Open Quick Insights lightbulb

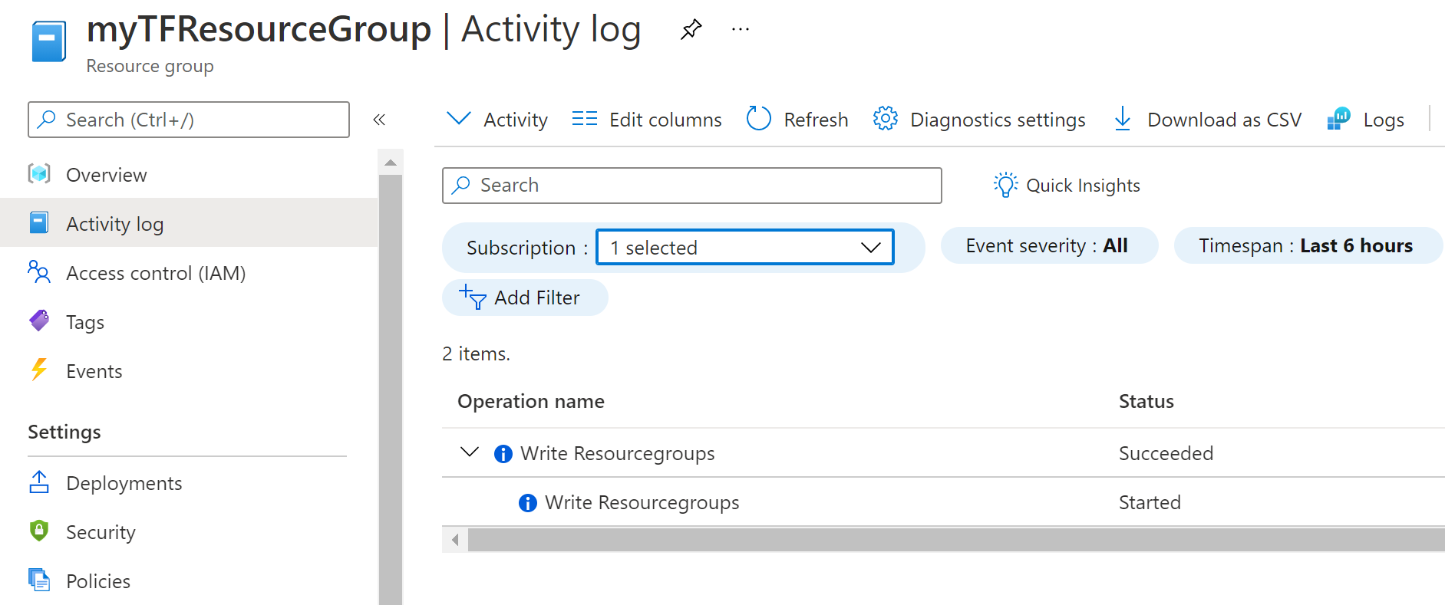(x=1005, y=186)
